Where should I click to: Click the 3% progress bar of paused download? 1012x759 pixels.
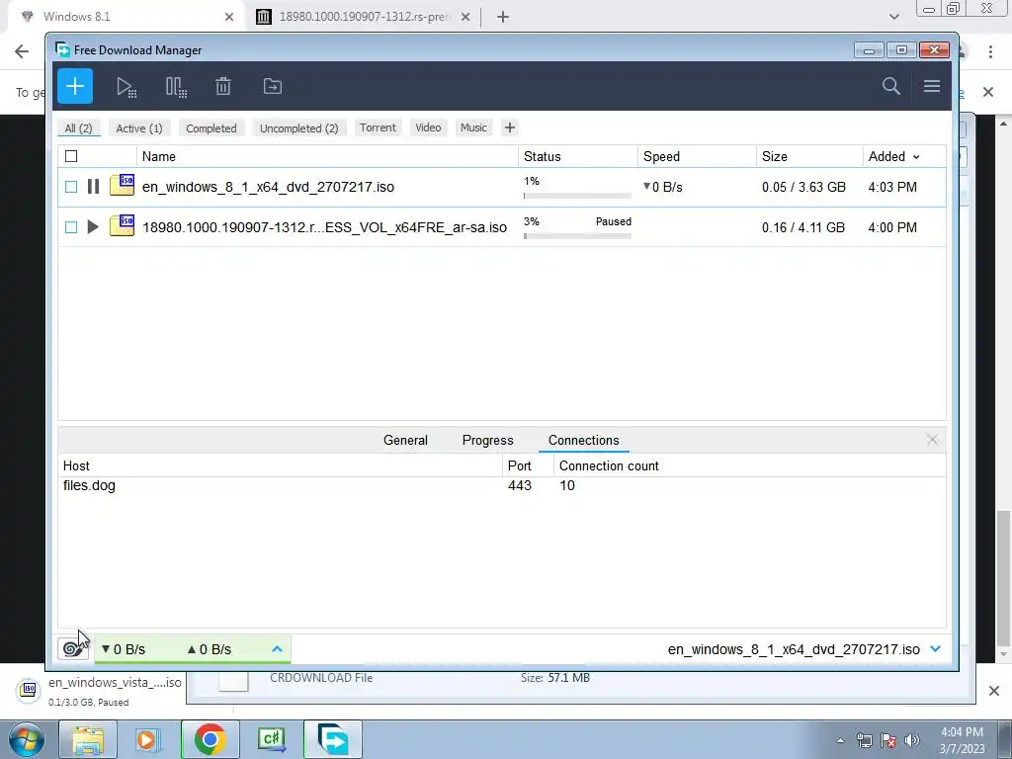point(577,236)
